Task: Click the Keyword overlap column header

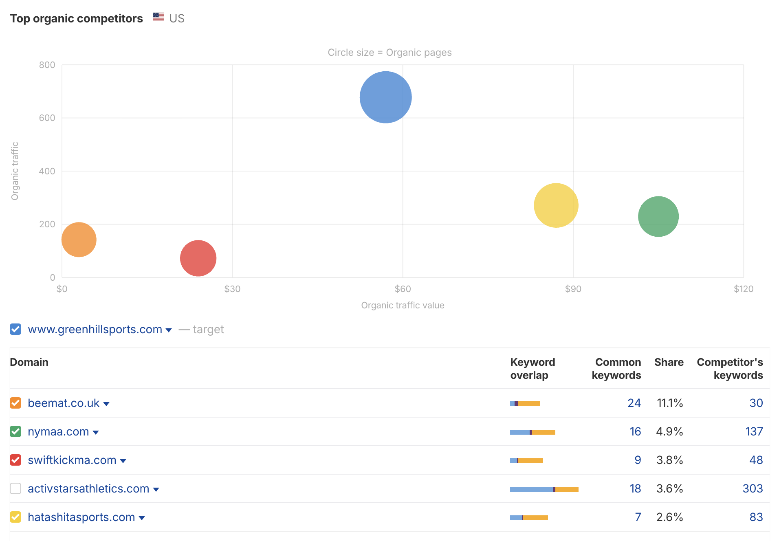Action: (x=533, y=369)
